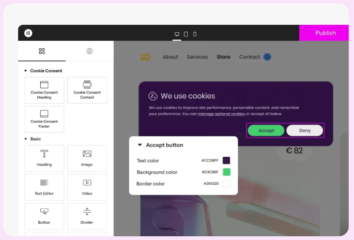354x240 pixels.
Task: Open the Store menu item
Action: [x=223, y=57]
